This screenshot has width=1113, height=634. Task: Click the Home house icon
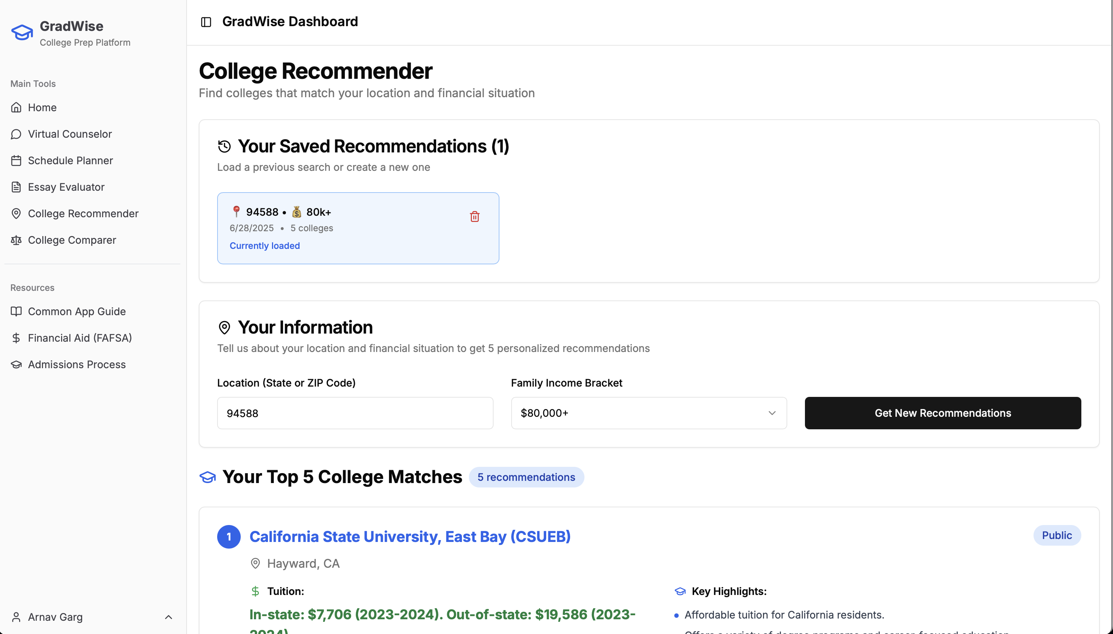click(x=16, y=108)
